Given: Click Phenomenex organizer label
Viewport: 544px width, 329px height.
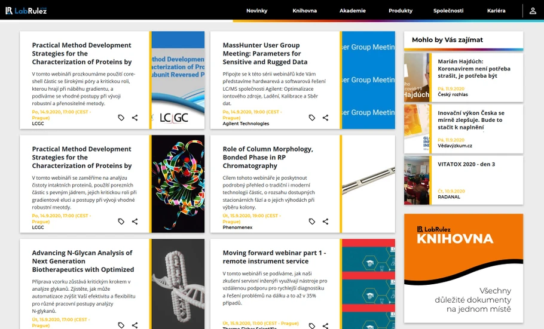Looking at the screenshot, I should point(237,227).
